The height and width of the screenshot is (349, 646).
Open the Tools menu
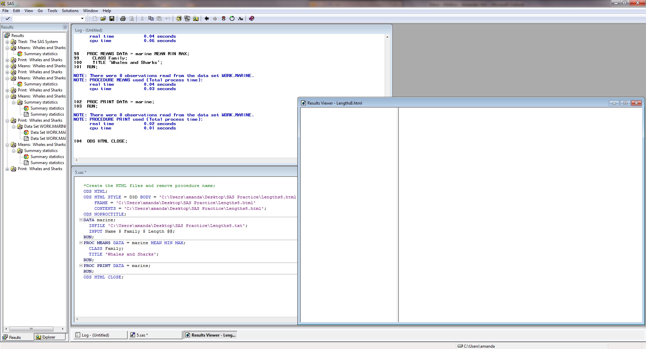[52, 11]
